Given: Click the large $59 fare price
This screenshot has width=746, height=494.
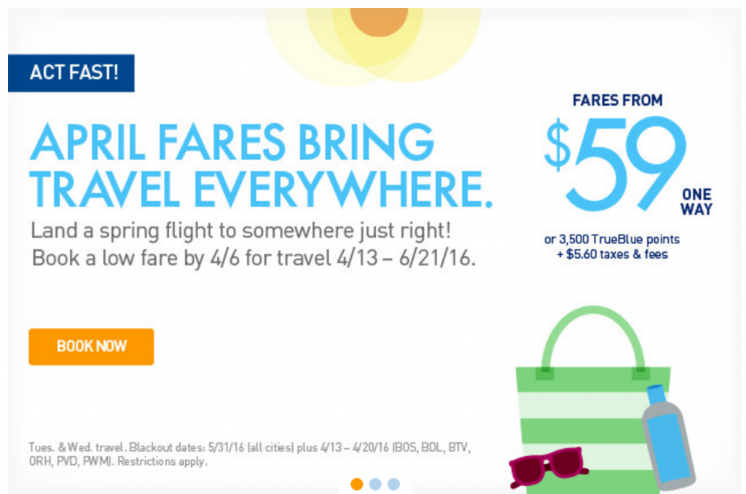Looking at the screenshot, I should tap(616, 164).
